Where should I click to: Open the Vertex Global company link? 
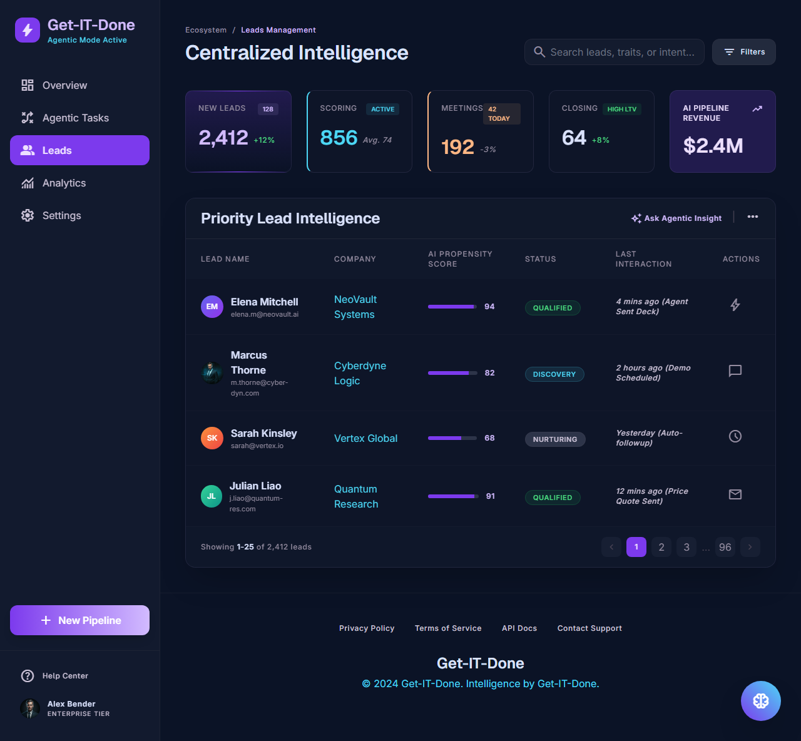point(365,438)
